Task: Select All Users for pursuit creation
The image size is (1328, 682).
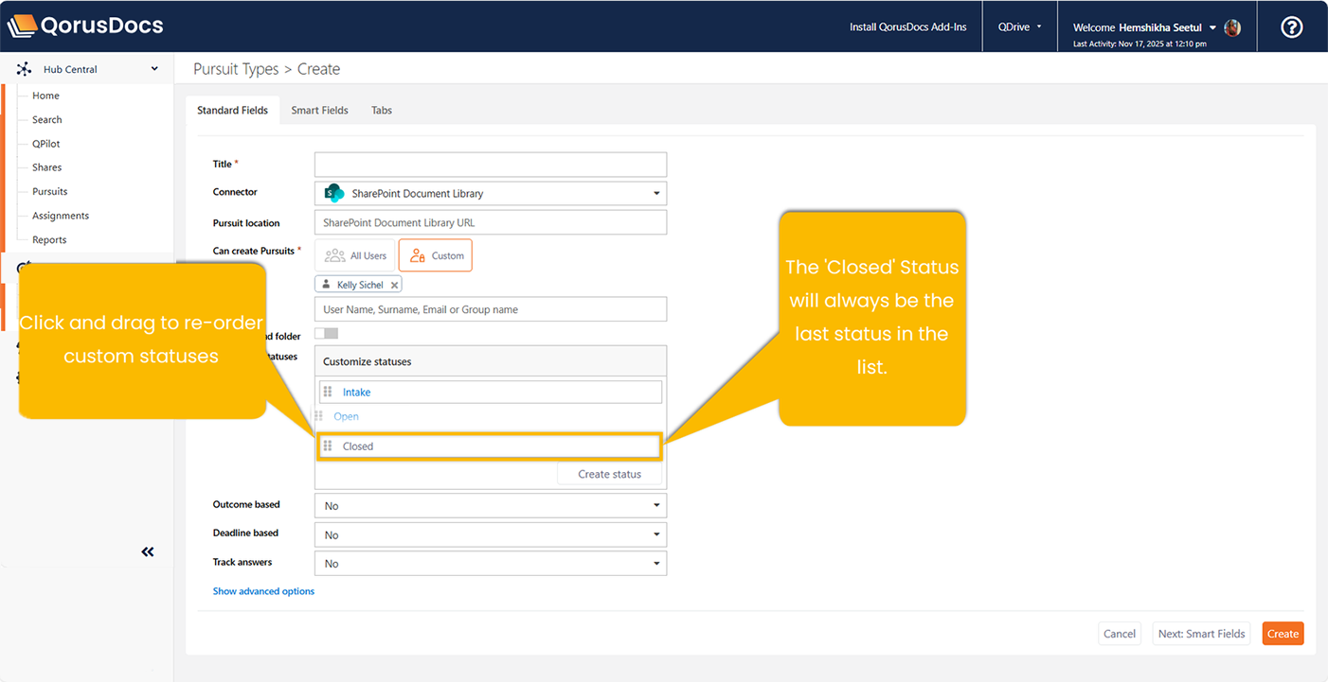Action: click(x=355, y=255)
